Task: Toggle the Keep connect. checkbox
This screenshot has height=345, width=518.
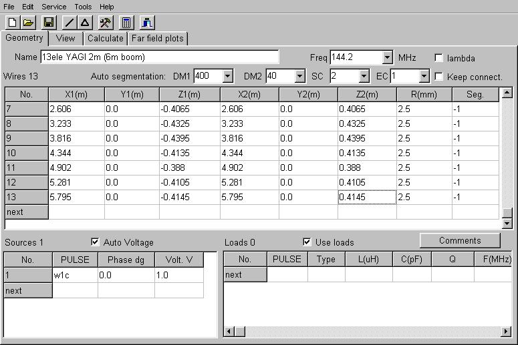Action: tap(439, 77)
